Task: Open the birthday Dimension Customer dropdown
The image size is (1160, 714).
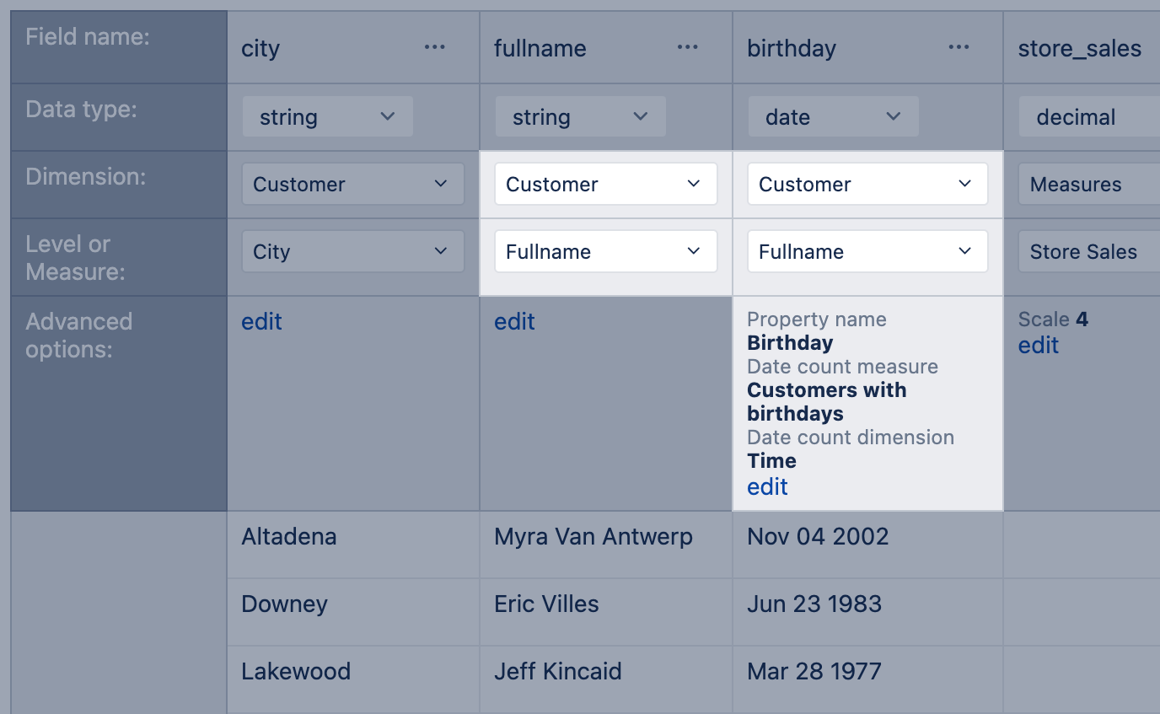Action: (x=867, y=185)
